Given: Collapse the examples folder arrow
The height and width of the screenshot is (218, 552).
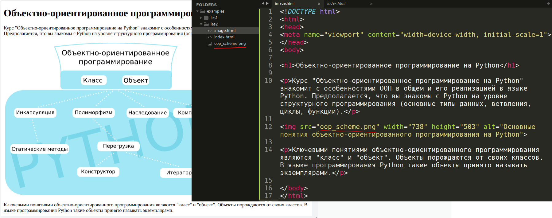Looking at the screenshot, I should [x=197, y=11].
